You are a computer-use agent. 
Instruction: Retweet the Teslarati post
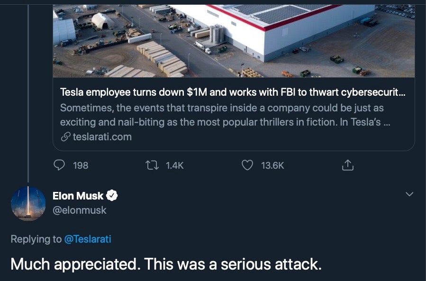152,165
